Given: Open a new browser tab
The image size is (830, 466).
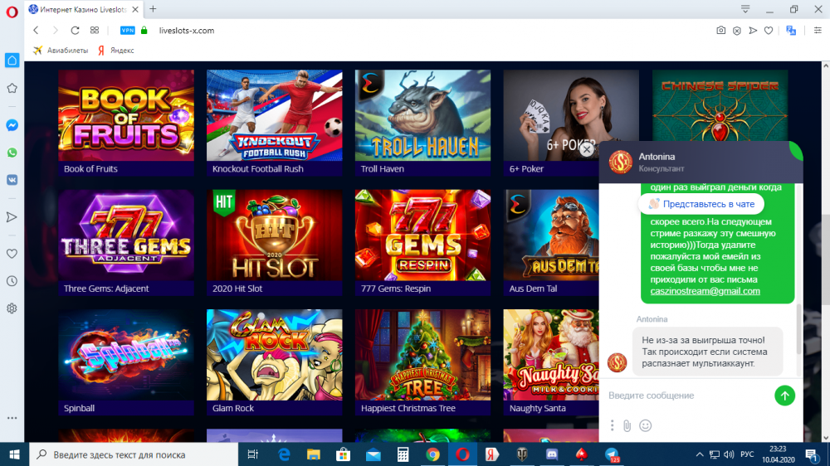Looking at the screenshot, I should tap(153, 9).
